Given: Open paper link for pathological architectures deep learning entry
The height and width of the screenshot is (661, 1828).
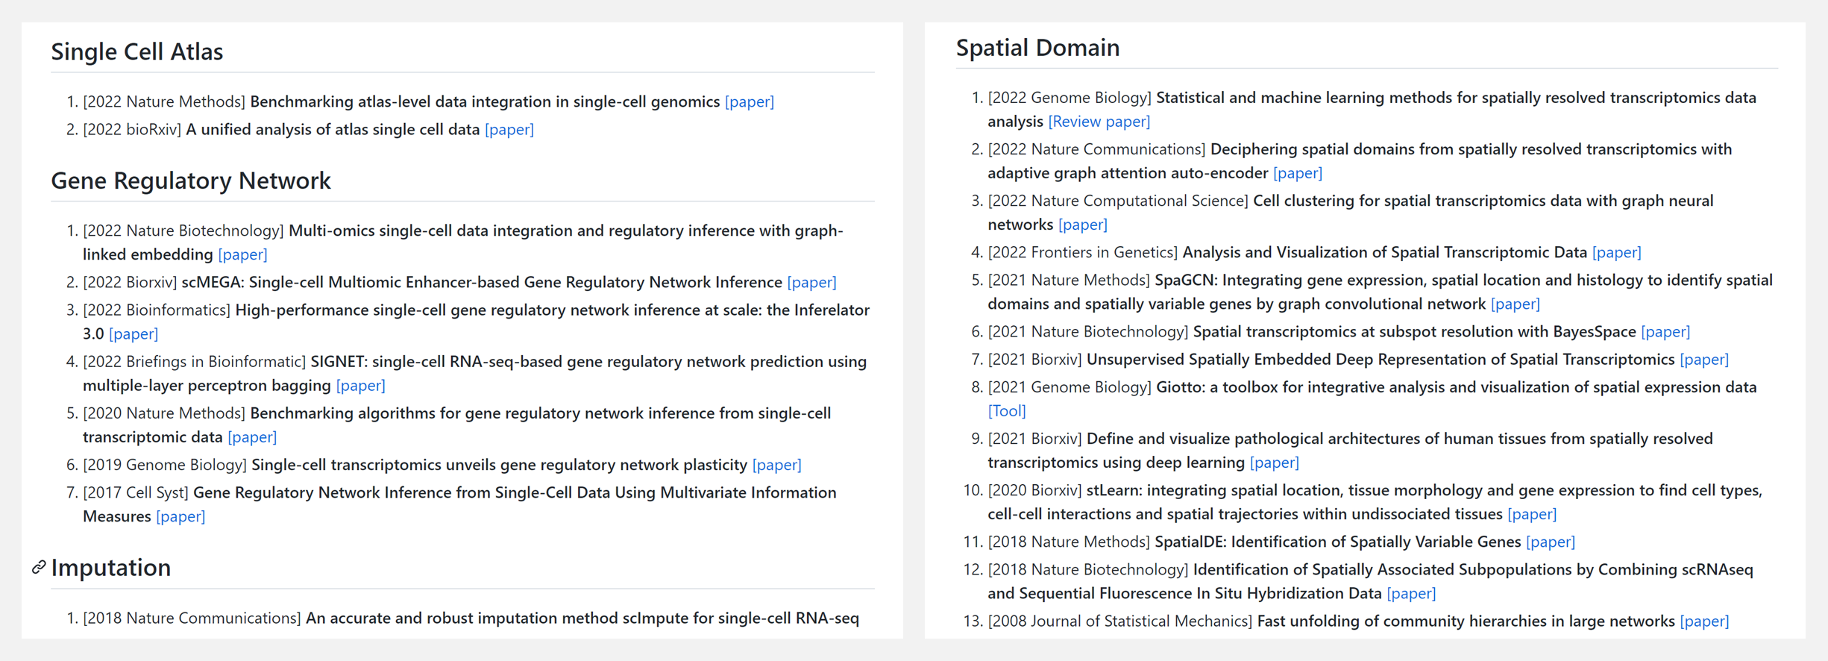Looking at the screenshot, I should [1274, 463].
